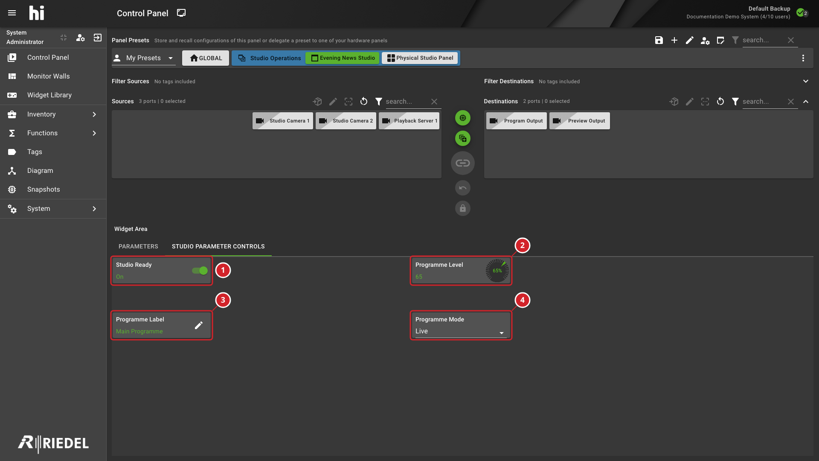Click the green multi-copy button between panels
The height and width of the screenshot is (461, 819).
[x=463, y=138]
